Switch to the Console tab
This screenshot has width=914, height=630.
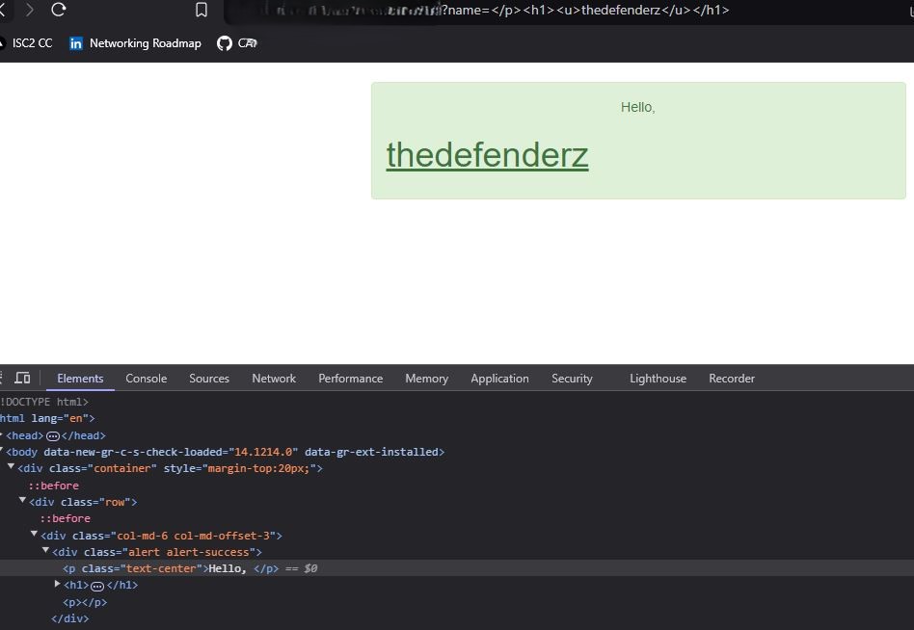[x=147, y=379]
